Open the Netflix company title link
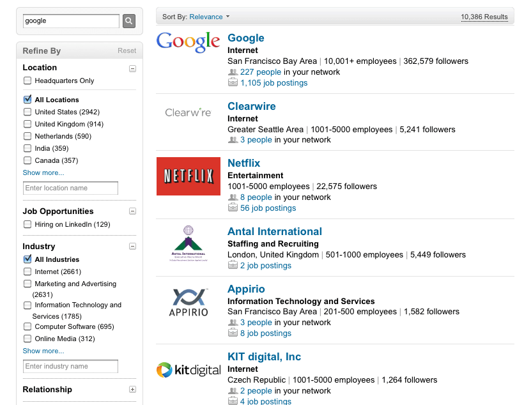 [243, 163]
